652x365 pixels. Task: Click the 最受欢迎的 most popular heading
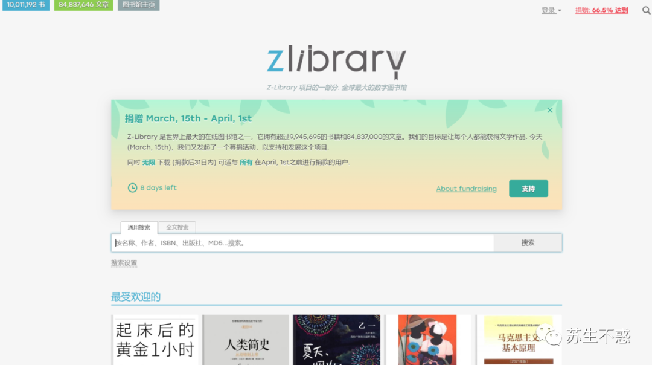tap(136, 297)
